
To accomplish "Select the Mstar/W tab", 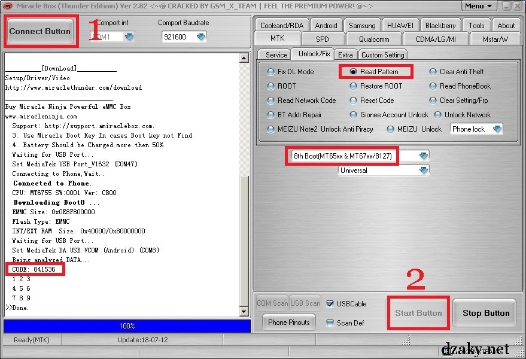I will [x=495, y=39].
